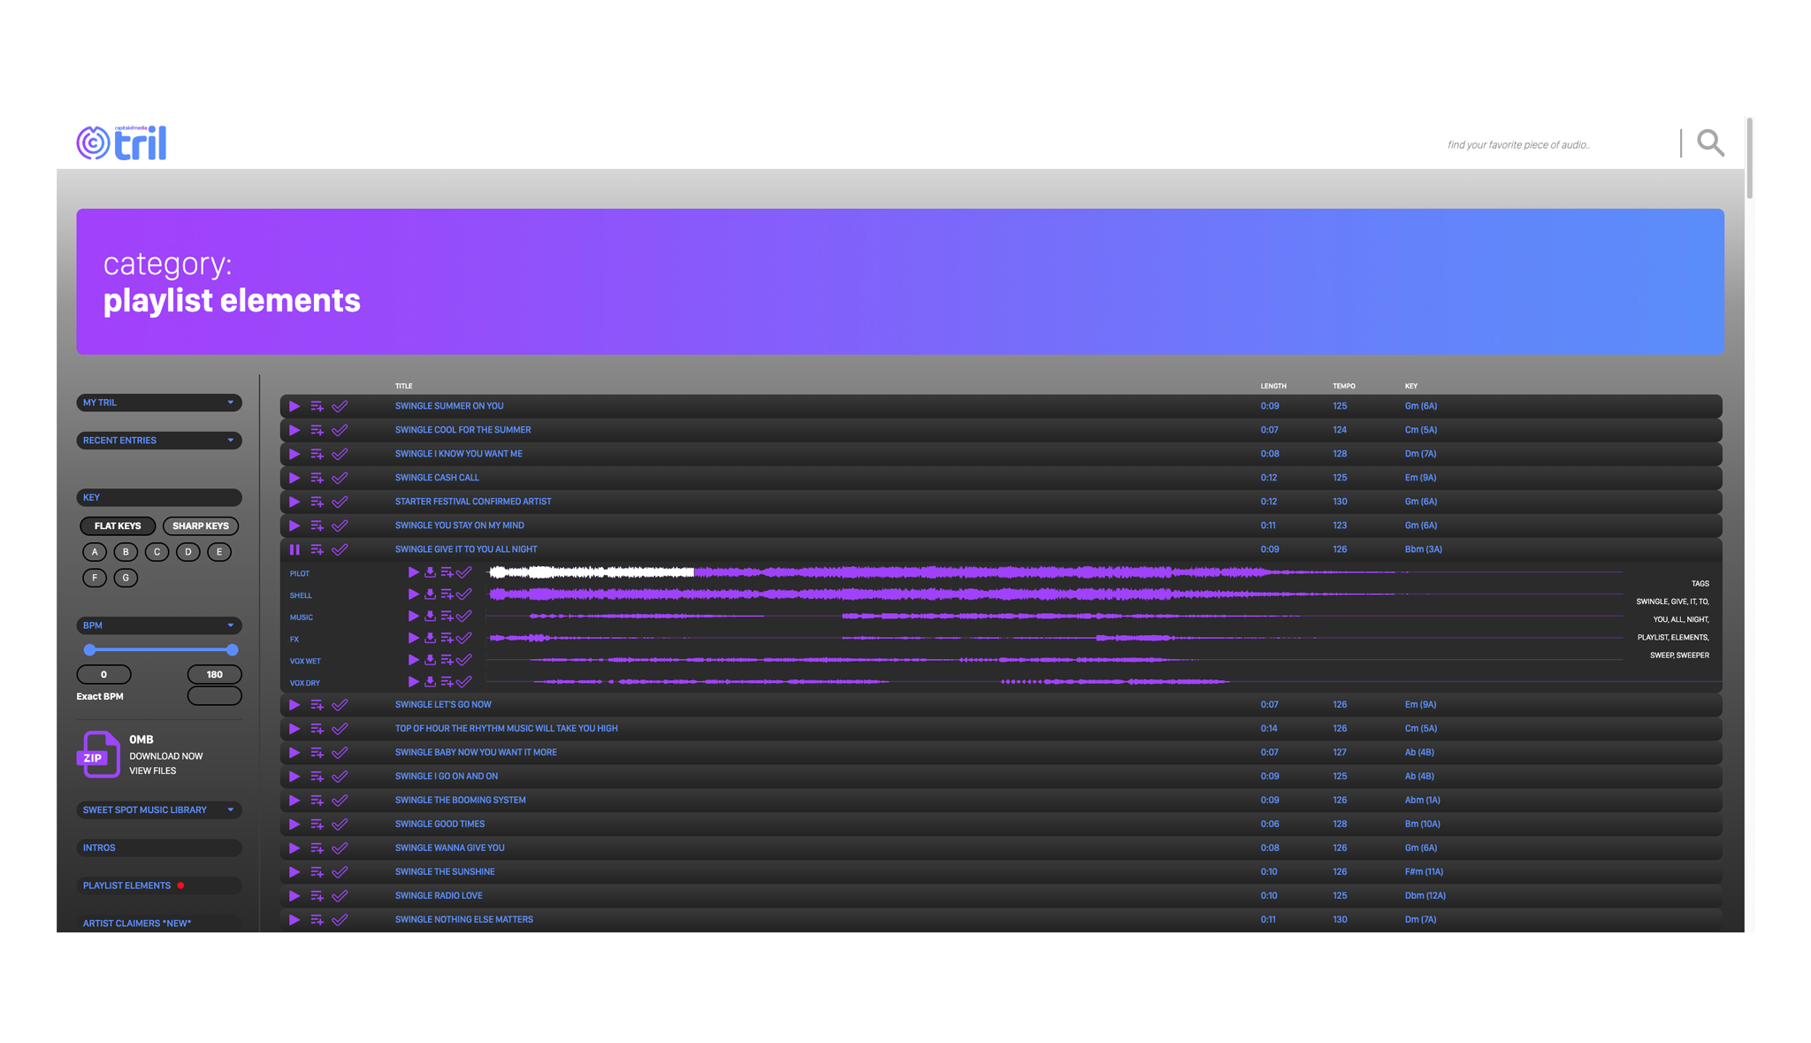Open ARTIST CLAIMERS *NEW* category
This screenshot has height=1043, width=1811.
click(x=159, y=923)
